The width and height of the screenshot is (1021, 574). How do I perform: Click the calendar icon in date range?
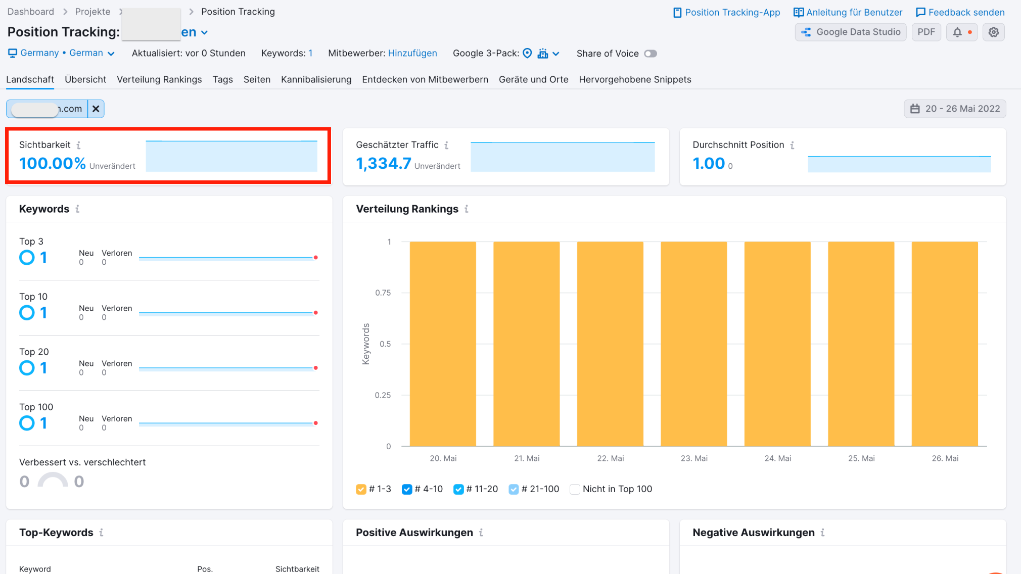tap(915, 109)
